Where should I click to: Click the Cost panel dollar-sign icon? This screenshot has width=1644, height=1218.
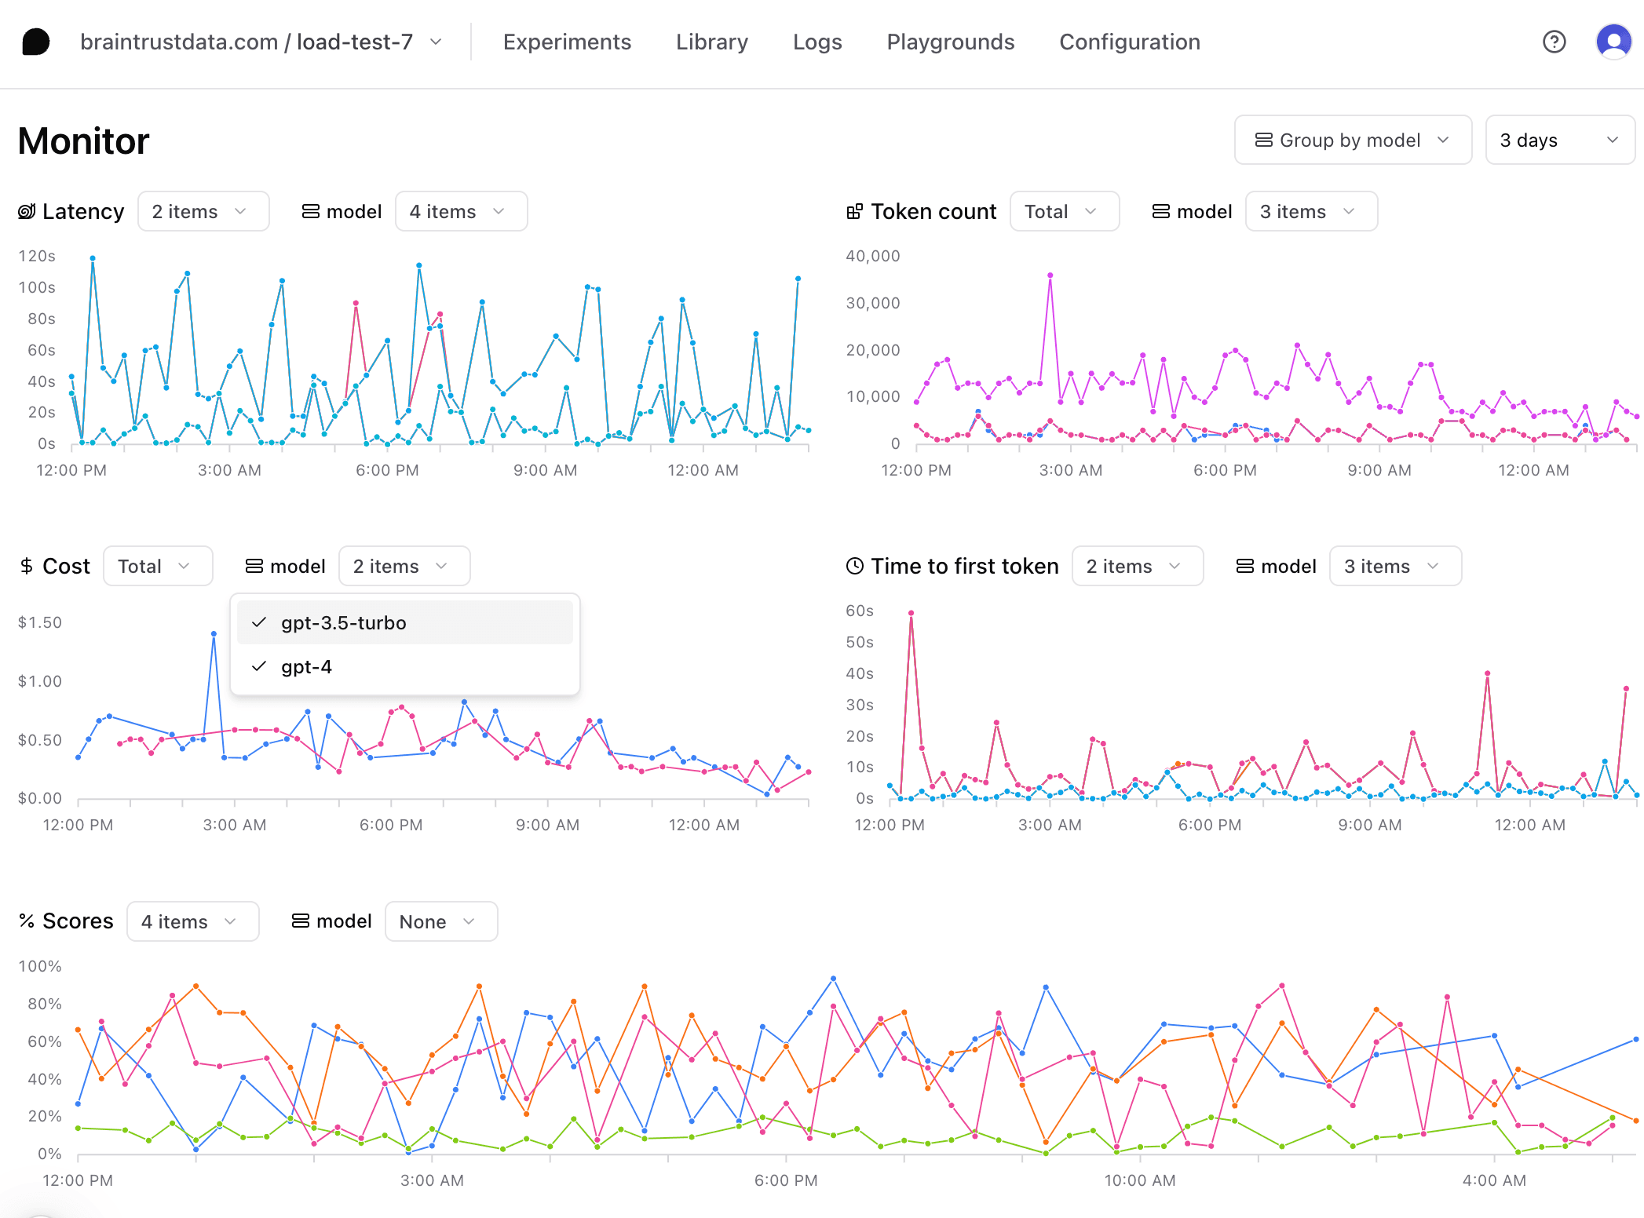click(27, 564)
